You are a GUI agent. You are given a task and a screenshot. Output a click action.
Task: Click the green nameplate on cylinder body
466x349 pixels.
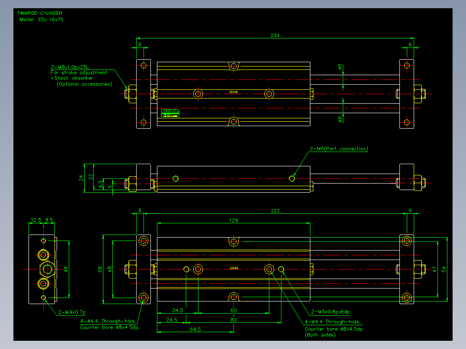pos(170,113)
